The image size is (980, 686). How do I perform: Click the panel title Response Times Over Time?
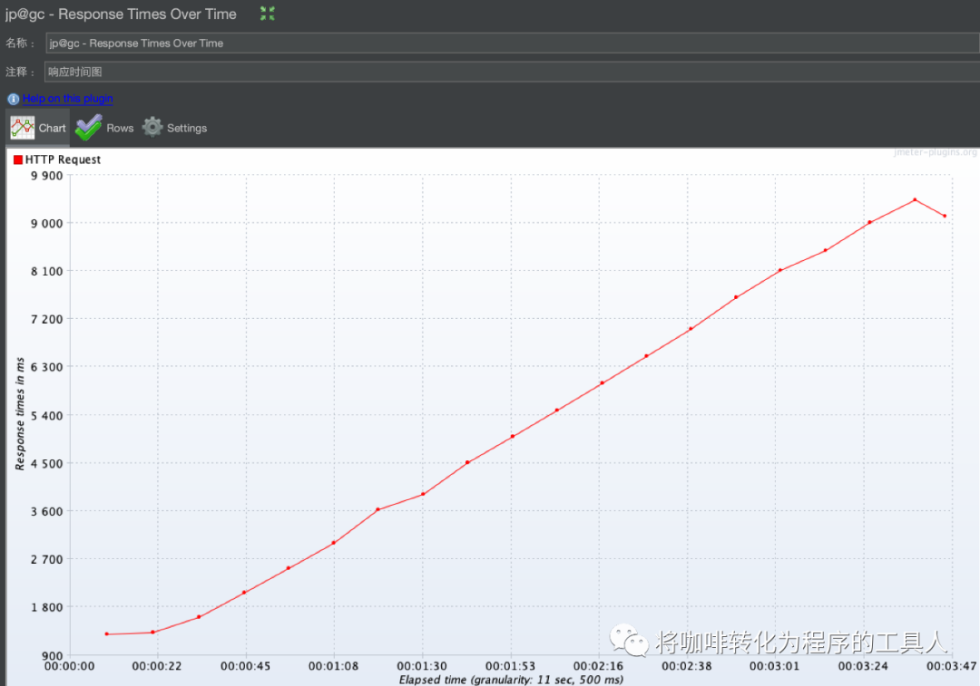tap(121, 14)
